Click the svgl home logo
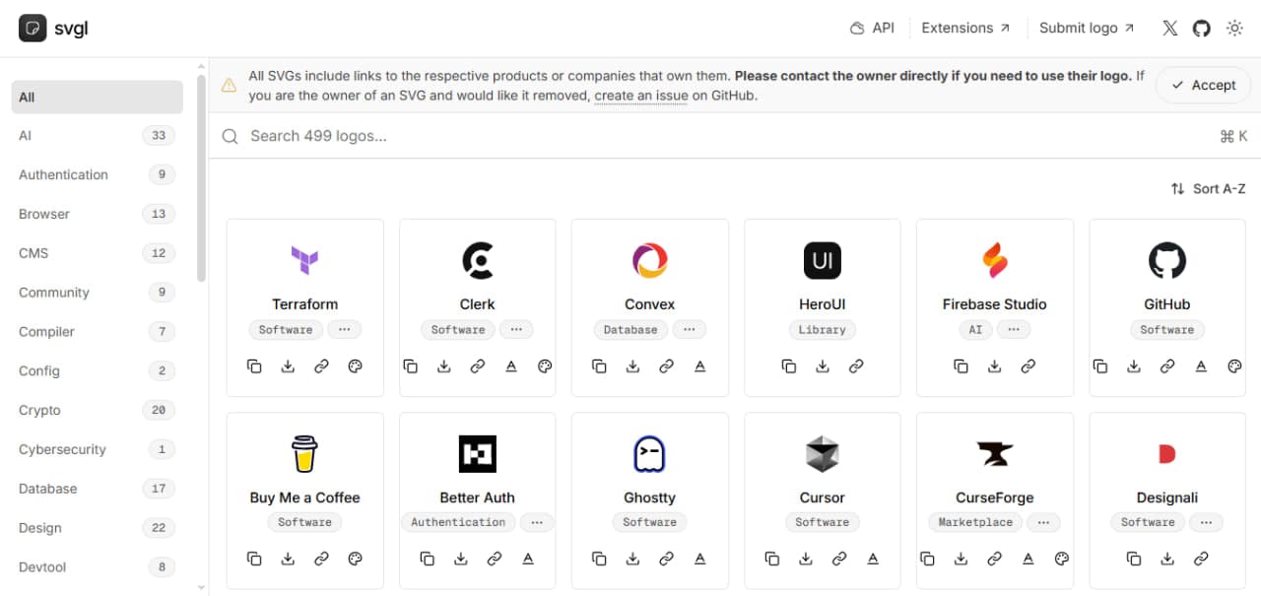1261x596 pixels. 53,28
